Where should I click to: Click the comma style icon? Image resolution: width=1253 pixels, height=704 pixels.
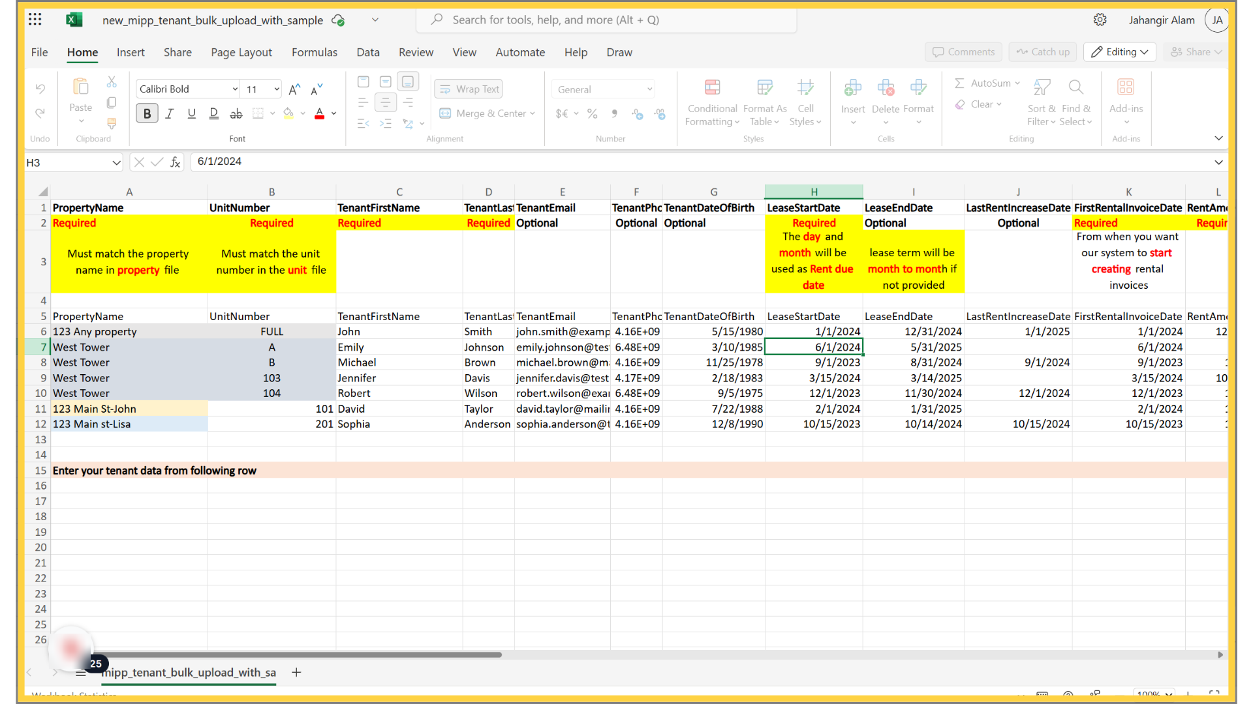pyautogui.click(x=614, y=113)
